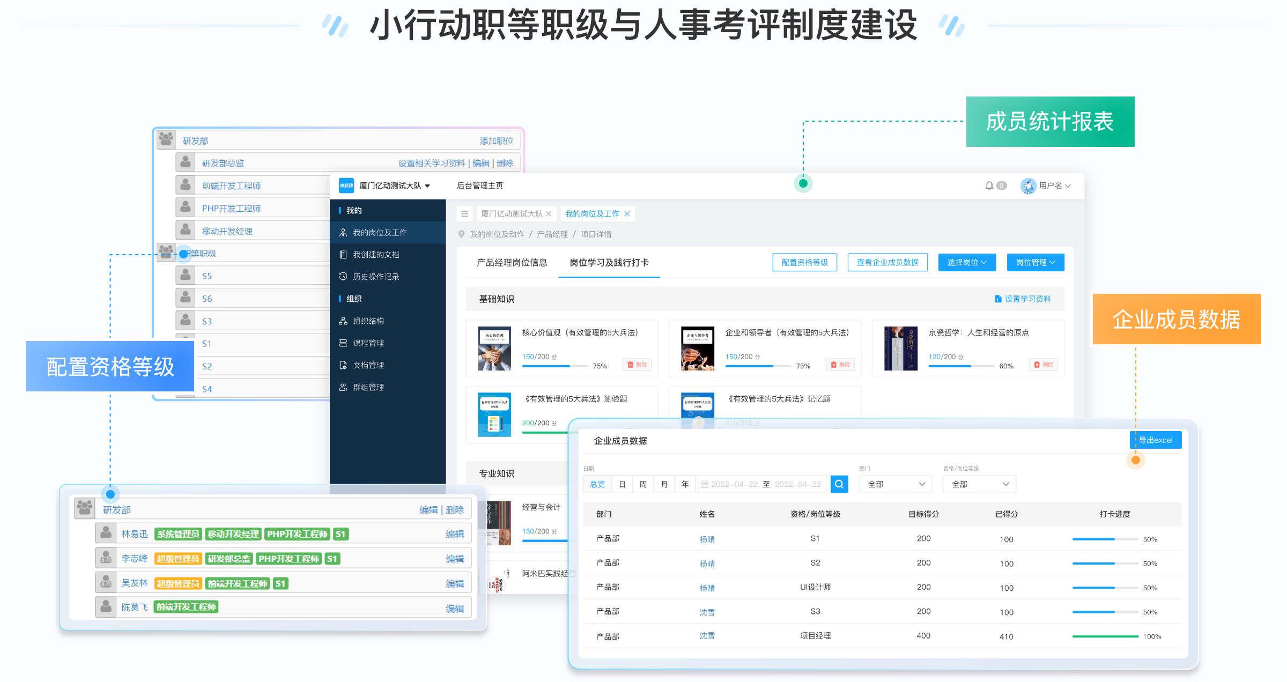The height and width of the screenshot is (682, 1287).
Task: Open the 选择岗位 dropdown
Action: 966,262
